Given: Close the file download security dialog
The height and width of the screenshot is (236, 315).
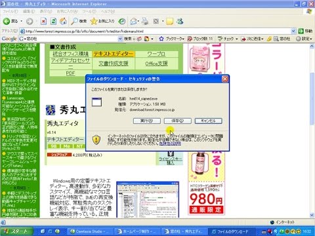Looking at the screenshot, I should coord(224,79).
